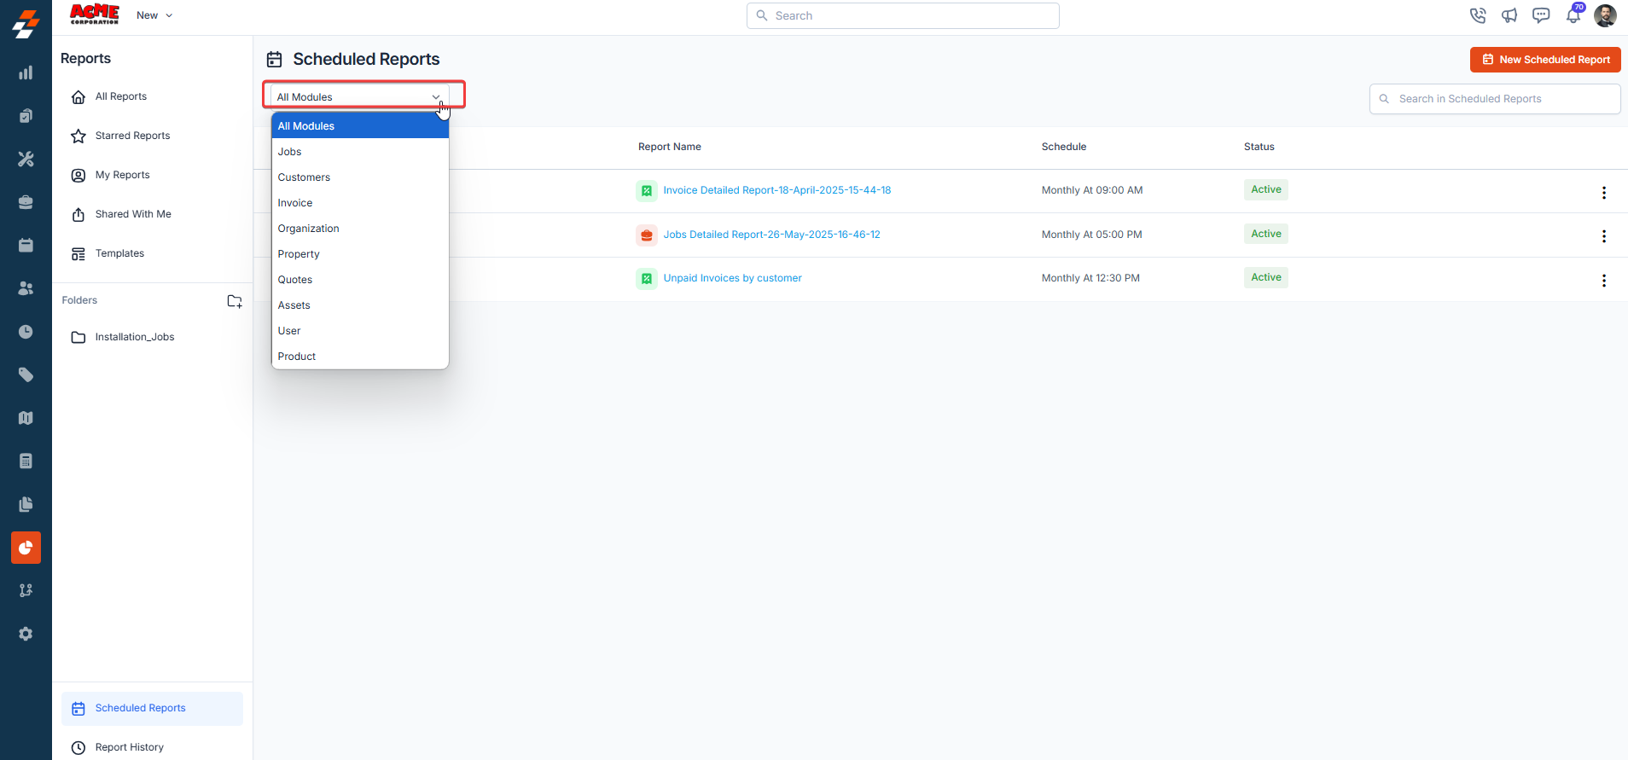Viewport: 1628px width, 760px height.
Task: Select Quotes from module list
Action: point(360,280)
